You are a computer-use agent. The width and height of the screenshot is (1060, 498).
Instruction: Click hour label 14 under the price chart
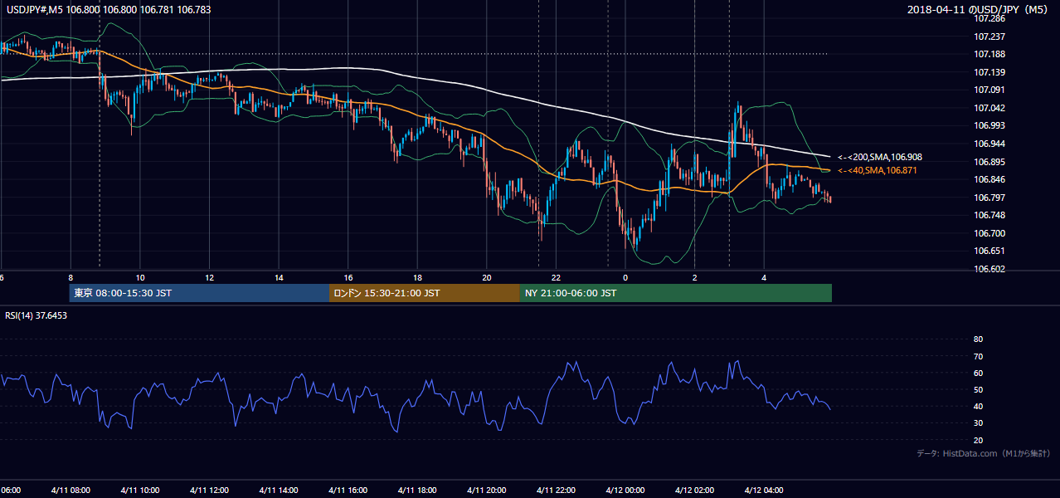(280, 277)
